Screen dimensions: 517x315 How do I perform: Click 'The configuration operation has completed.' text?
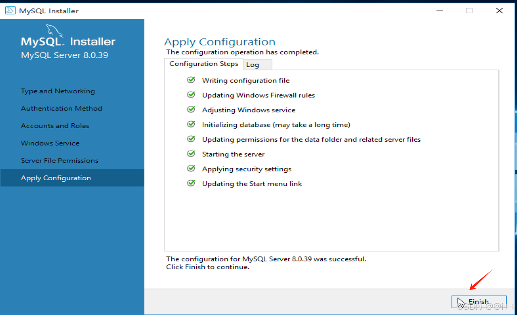(x=242, y=52)
